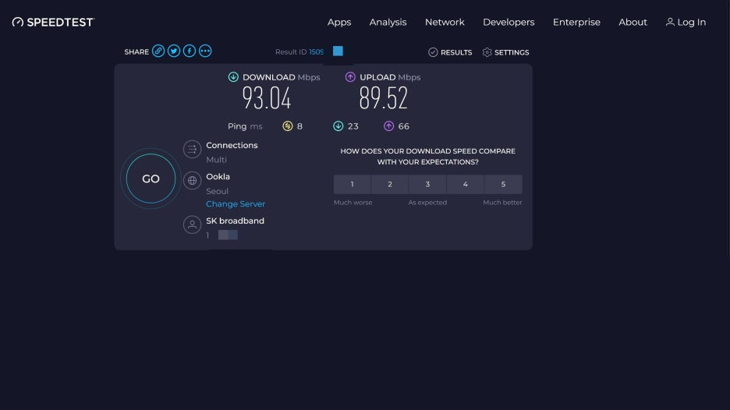Click the As expected label
The height and width of the screenshot is (410, 730).
pos(427,203)
